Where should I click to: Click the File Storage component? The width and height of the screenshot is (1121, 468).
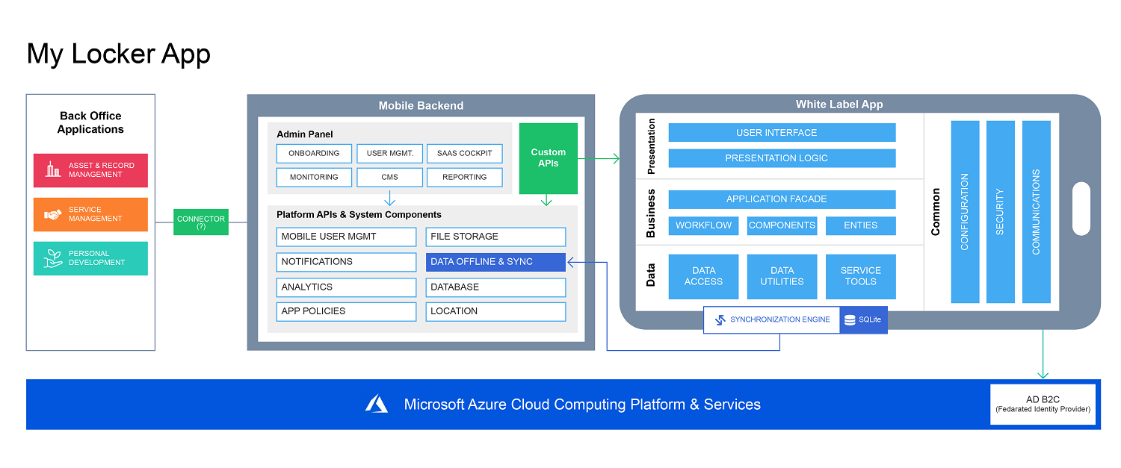496,237
